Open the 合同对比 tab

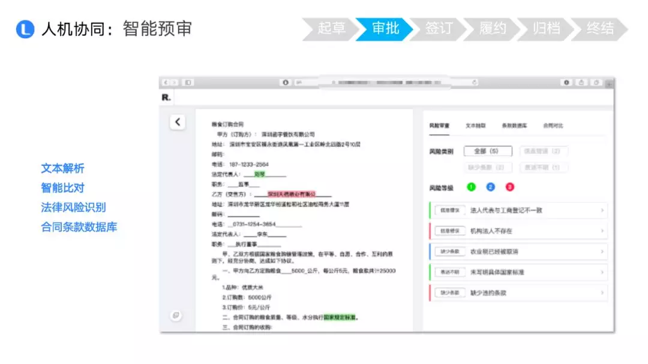(553, 126)
